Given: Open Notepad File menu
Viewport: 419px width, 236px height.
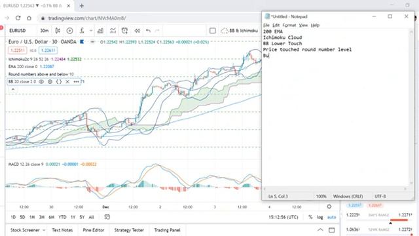Looking at the screenshot, I should (266, 25).
